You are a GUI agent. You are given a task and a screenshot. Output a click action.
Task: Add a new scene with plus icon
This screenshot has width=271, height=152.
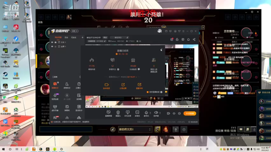[x=82, y=37]
